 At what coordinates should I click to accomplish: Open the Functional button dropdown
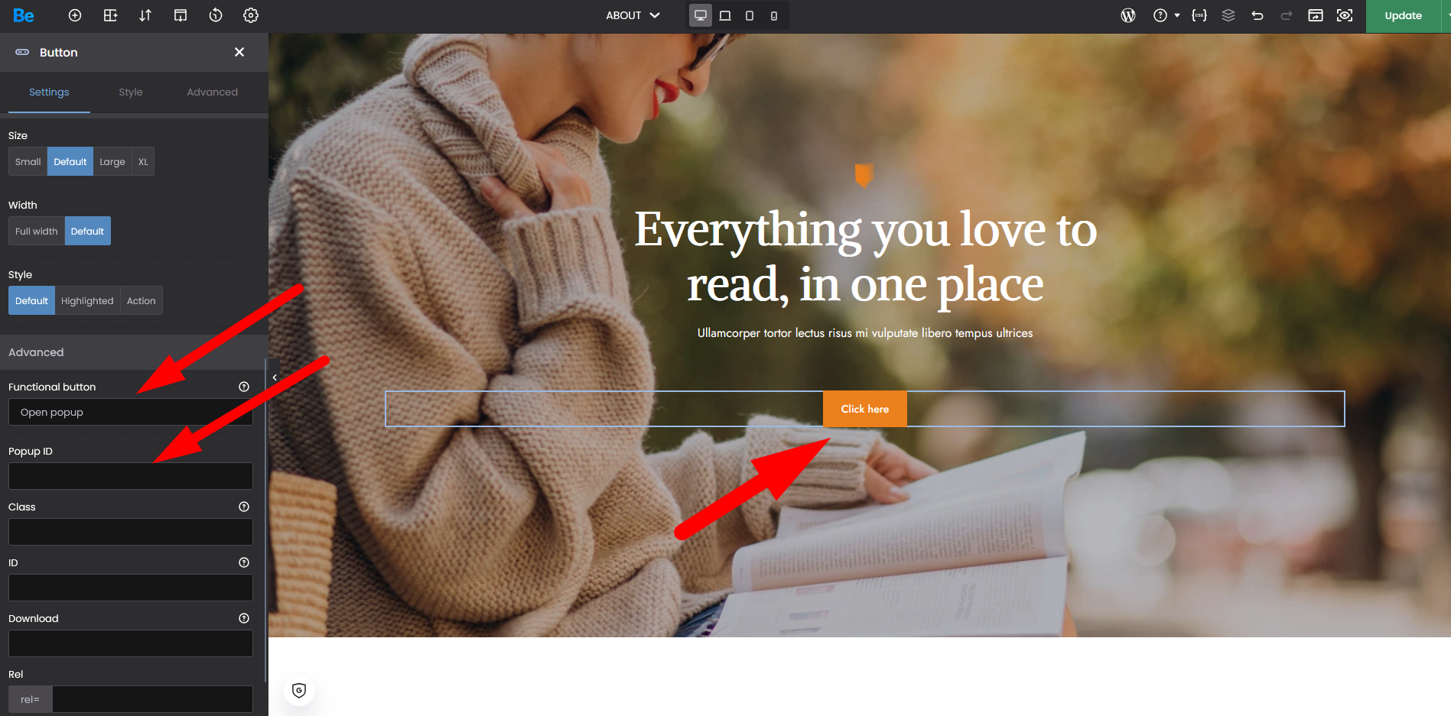[x=131, y=412]
